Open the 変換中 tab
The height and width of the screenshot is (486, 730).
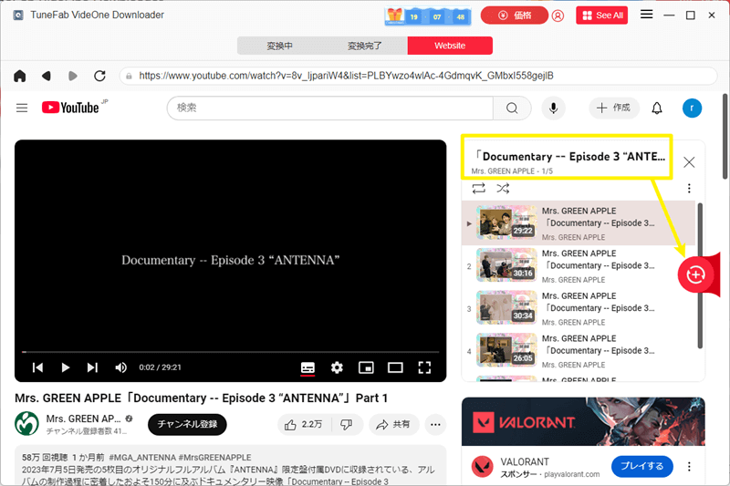pyautogui.click(x=279, y=46)
